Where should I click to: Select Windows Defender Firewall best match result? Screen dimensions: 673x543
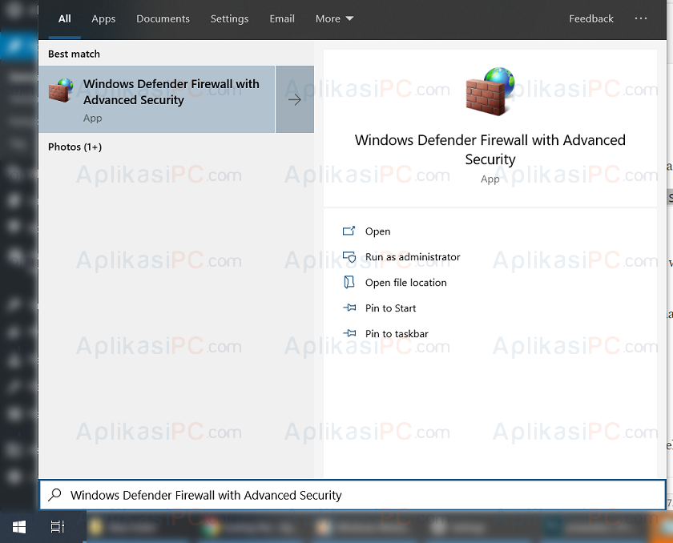point(157,99)
